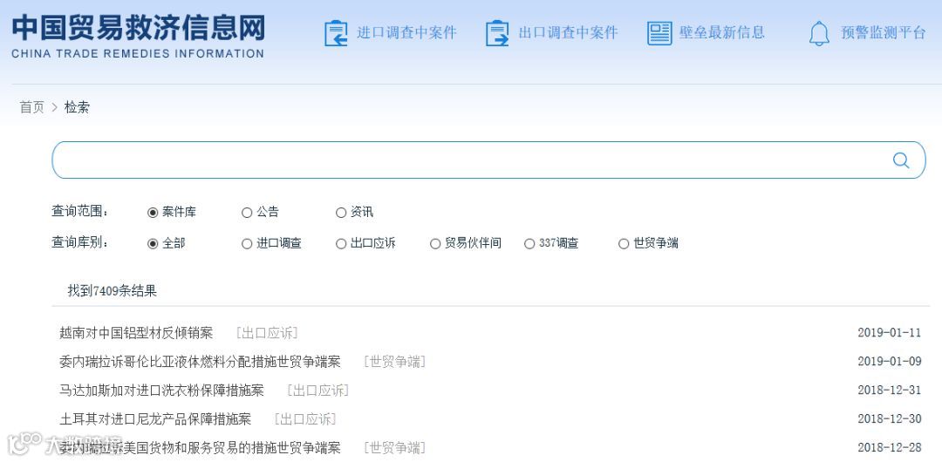This screenshot has height=462, width=942.
Task: Select the 出口应诉 radio button
Action: tap(341, 244)
